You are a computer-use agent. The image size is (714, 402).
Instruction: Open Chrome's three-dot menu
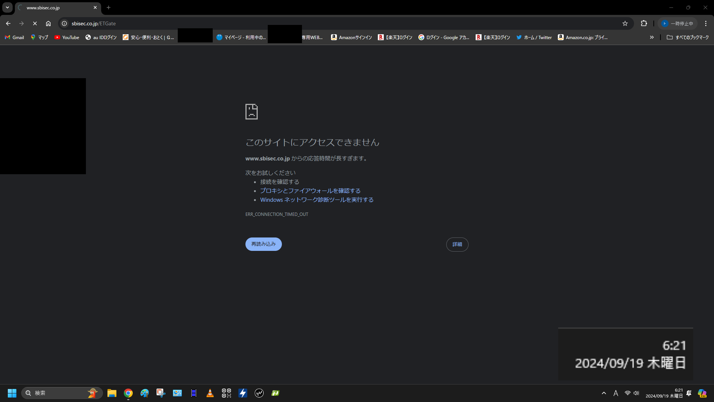point(706,23)
